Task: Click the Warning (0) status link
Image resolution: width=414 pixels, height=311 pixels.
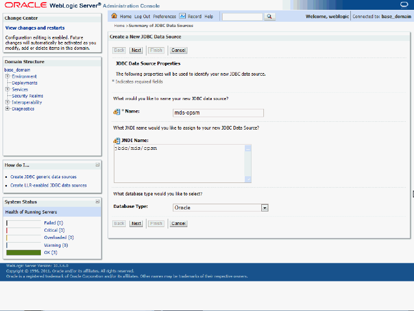Action: pyautogui.click(x=56, y=245)
